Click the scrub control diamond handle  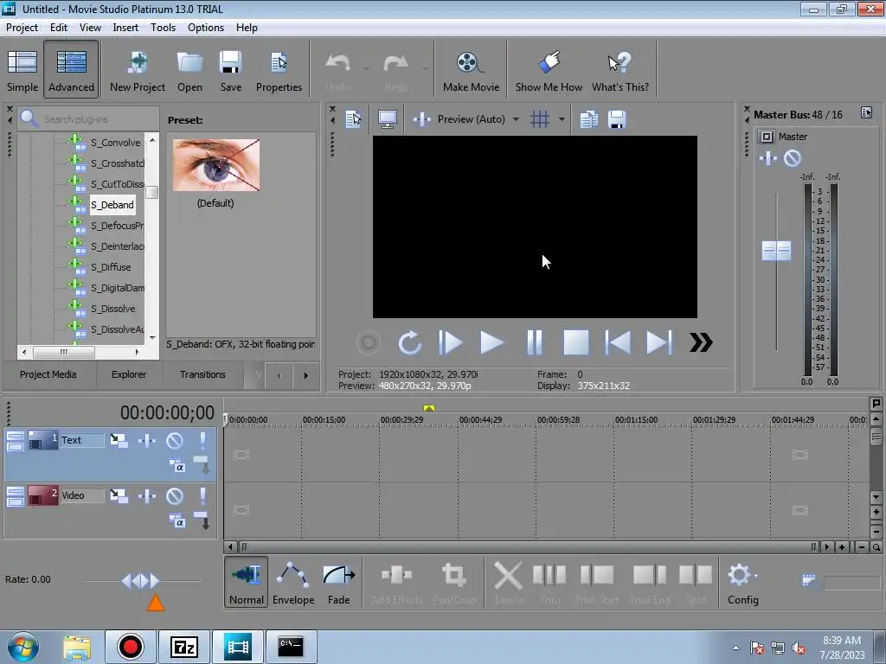(141, 580)
